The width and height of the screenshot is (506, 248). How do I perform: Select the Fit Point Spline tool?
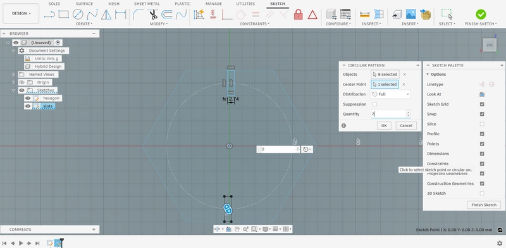point(92,14)
